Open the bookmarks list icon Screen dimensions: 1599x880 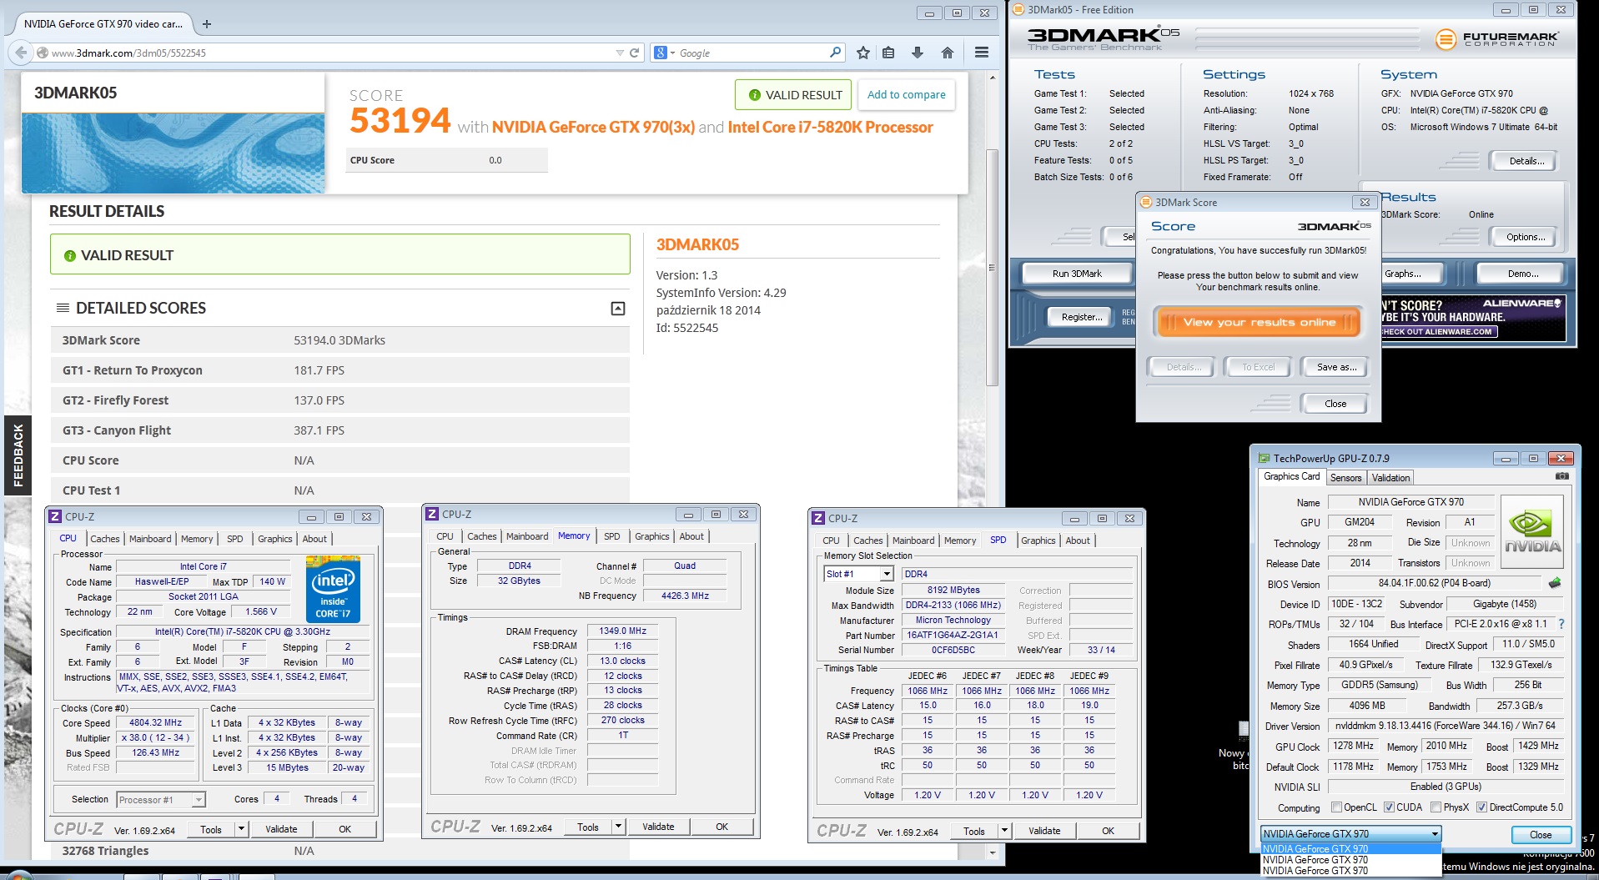click(x=888, y=53)
